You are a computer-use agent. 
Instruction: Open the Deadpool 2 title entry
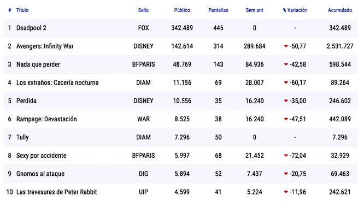coord(31,28)
